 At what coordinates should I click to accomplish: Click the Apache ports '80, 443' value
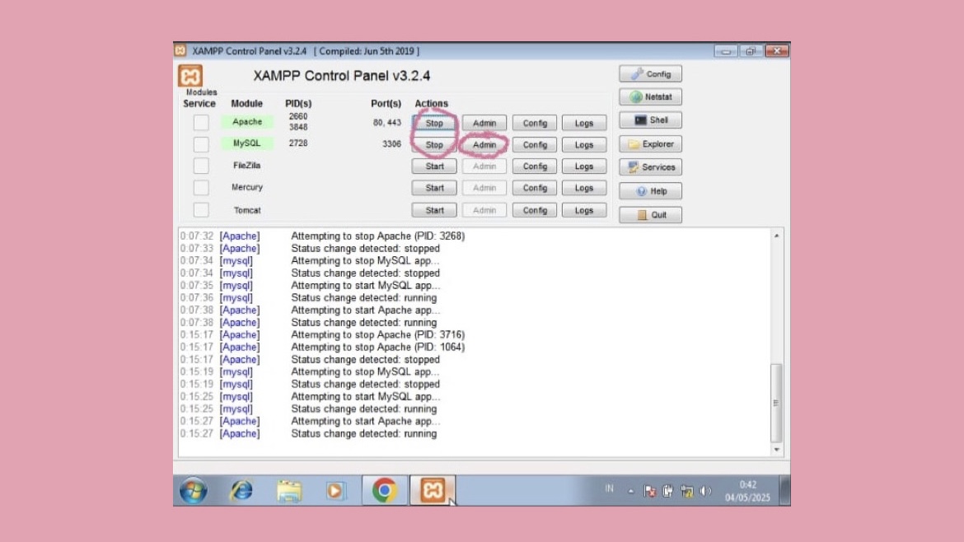coord(386,122)
